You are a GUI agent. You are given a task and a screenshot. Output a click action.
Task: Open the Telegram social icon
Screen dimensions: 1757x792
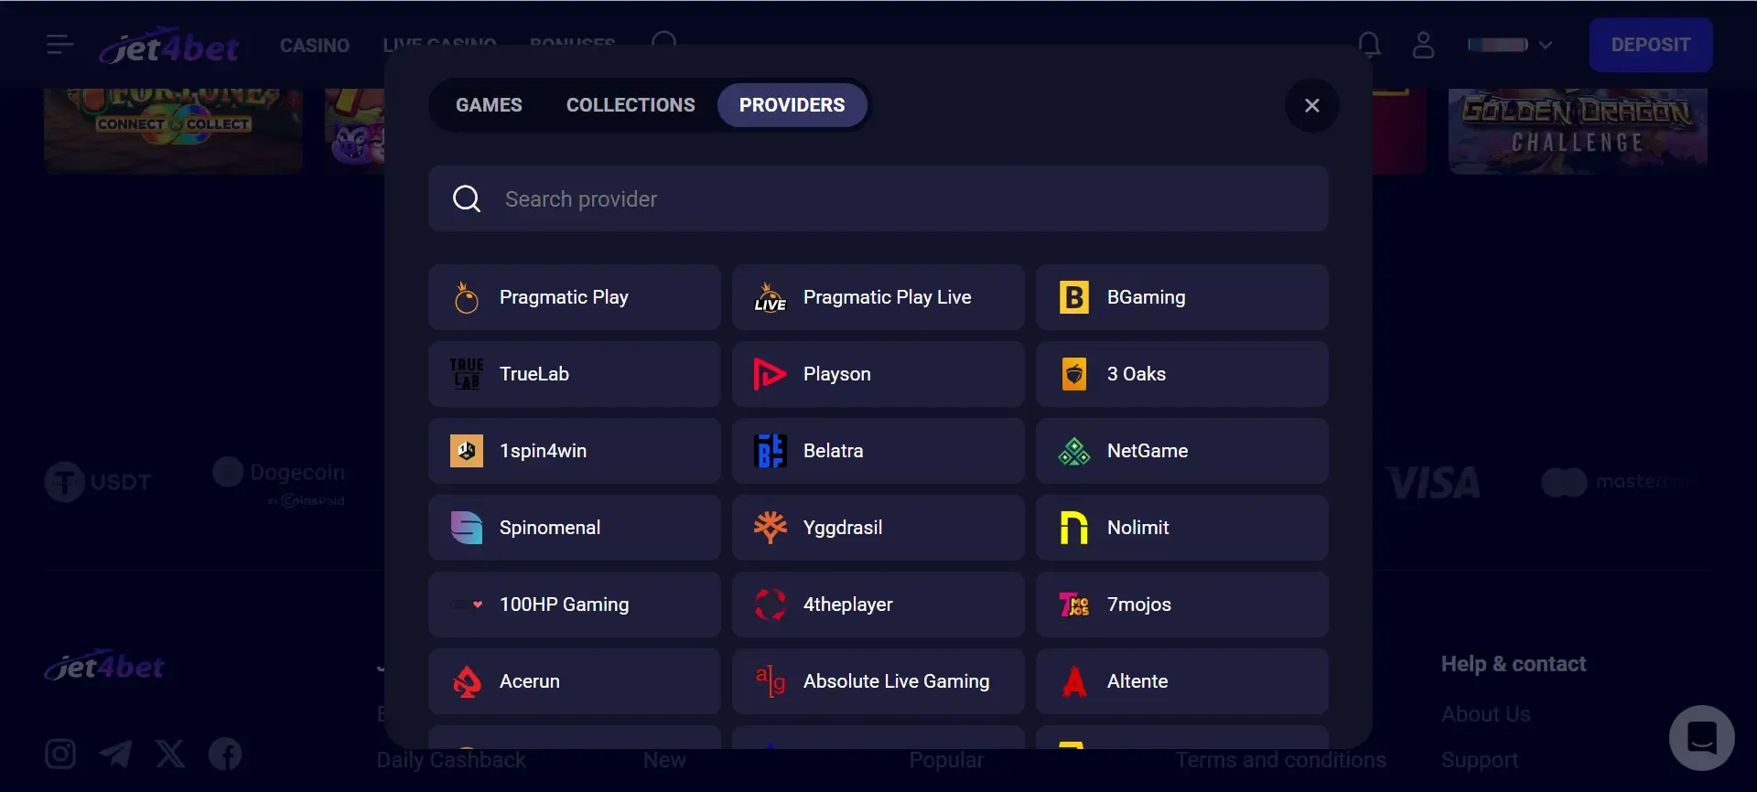[x=115, y=755]
